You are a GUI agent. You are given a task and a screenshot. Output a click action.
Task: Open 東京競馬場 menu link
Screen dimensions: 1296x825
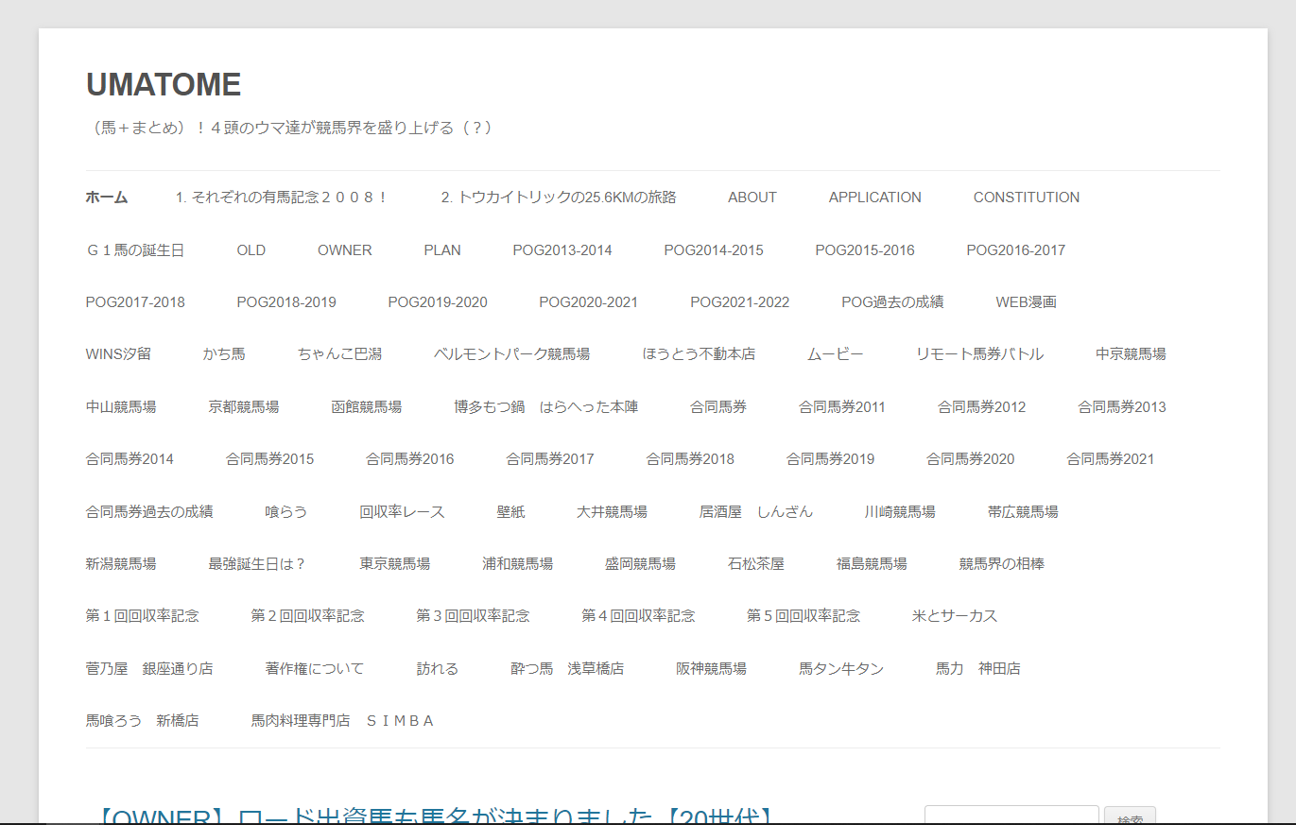pyautogui.click(x=394, y=564)
